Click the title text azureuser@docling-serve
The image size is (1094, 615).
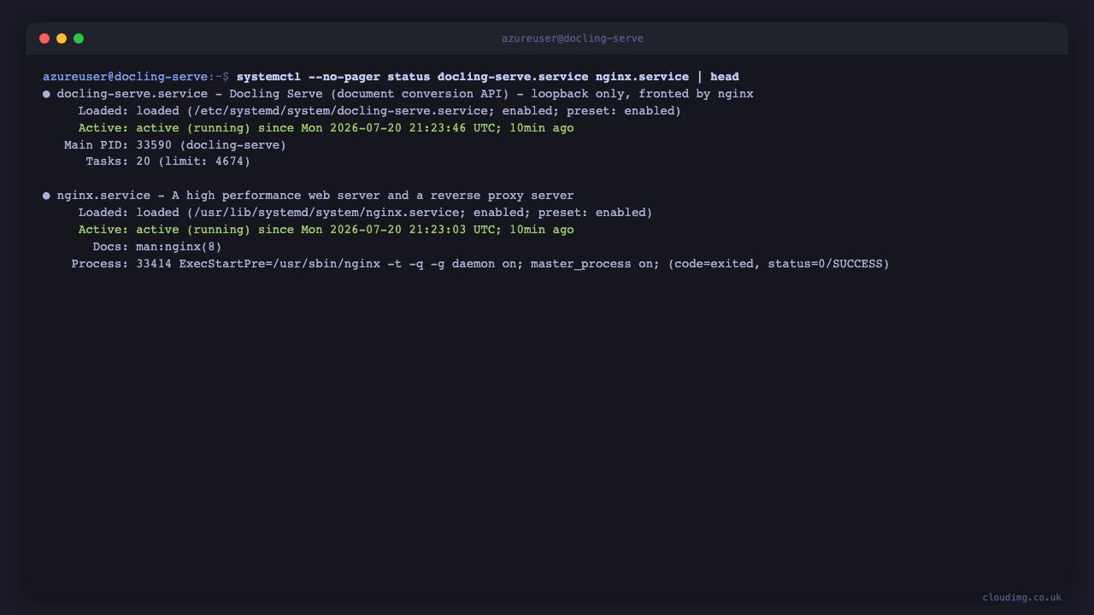573,38
